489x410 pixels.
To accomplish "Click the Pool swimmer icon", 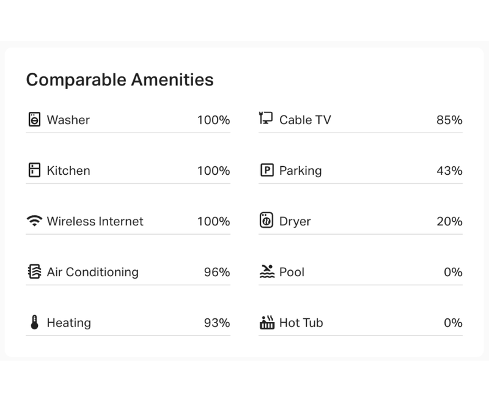I will tap(267, 272).
